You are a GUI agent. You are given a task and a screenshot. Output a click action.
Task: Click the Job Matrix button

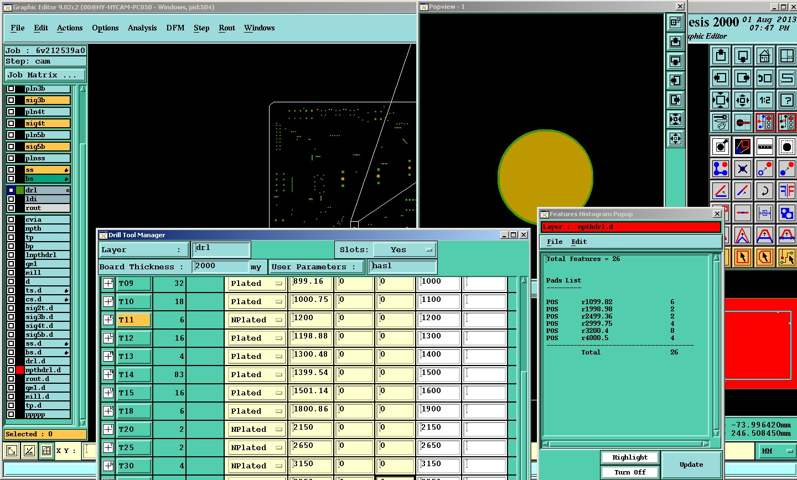click(45, 75)
